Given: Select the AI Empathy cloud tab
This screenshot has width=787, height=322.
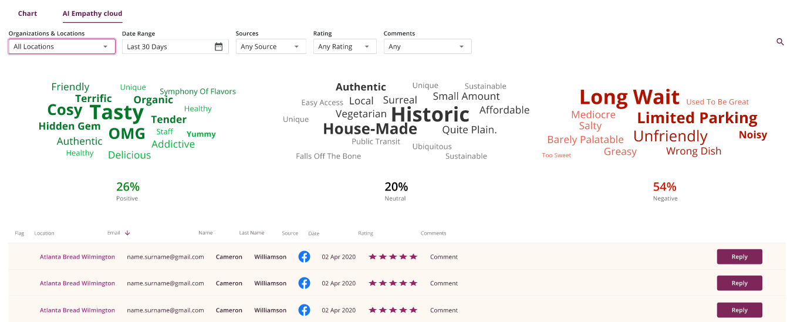Looking at the screenshot, I should click(x=92, y=13).
